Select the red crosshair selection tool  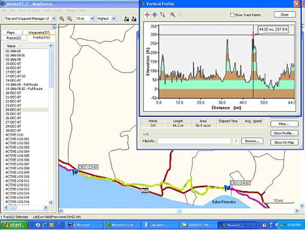(x=148, y=15)
